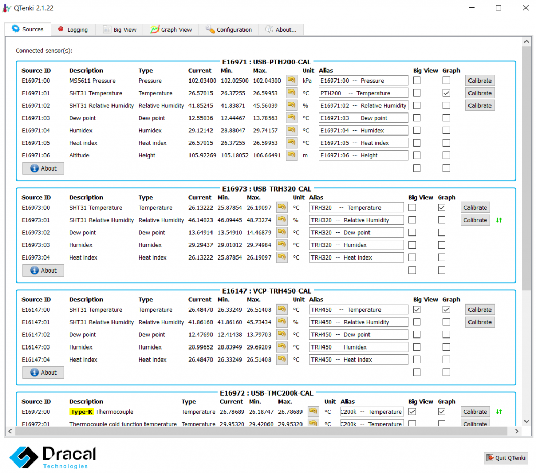The width and height of the screenshot is (536, 473).
Task: Enable Big View for TRH320 Relative Humidity
Action: 412,220
